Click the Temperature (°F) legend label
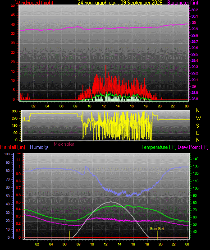This screenshot has height=250, width=210. coord(159,147)
